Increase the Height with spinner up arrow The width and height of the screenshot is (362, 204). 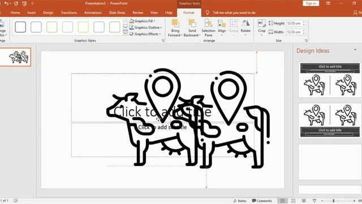[x=304, y=22]
